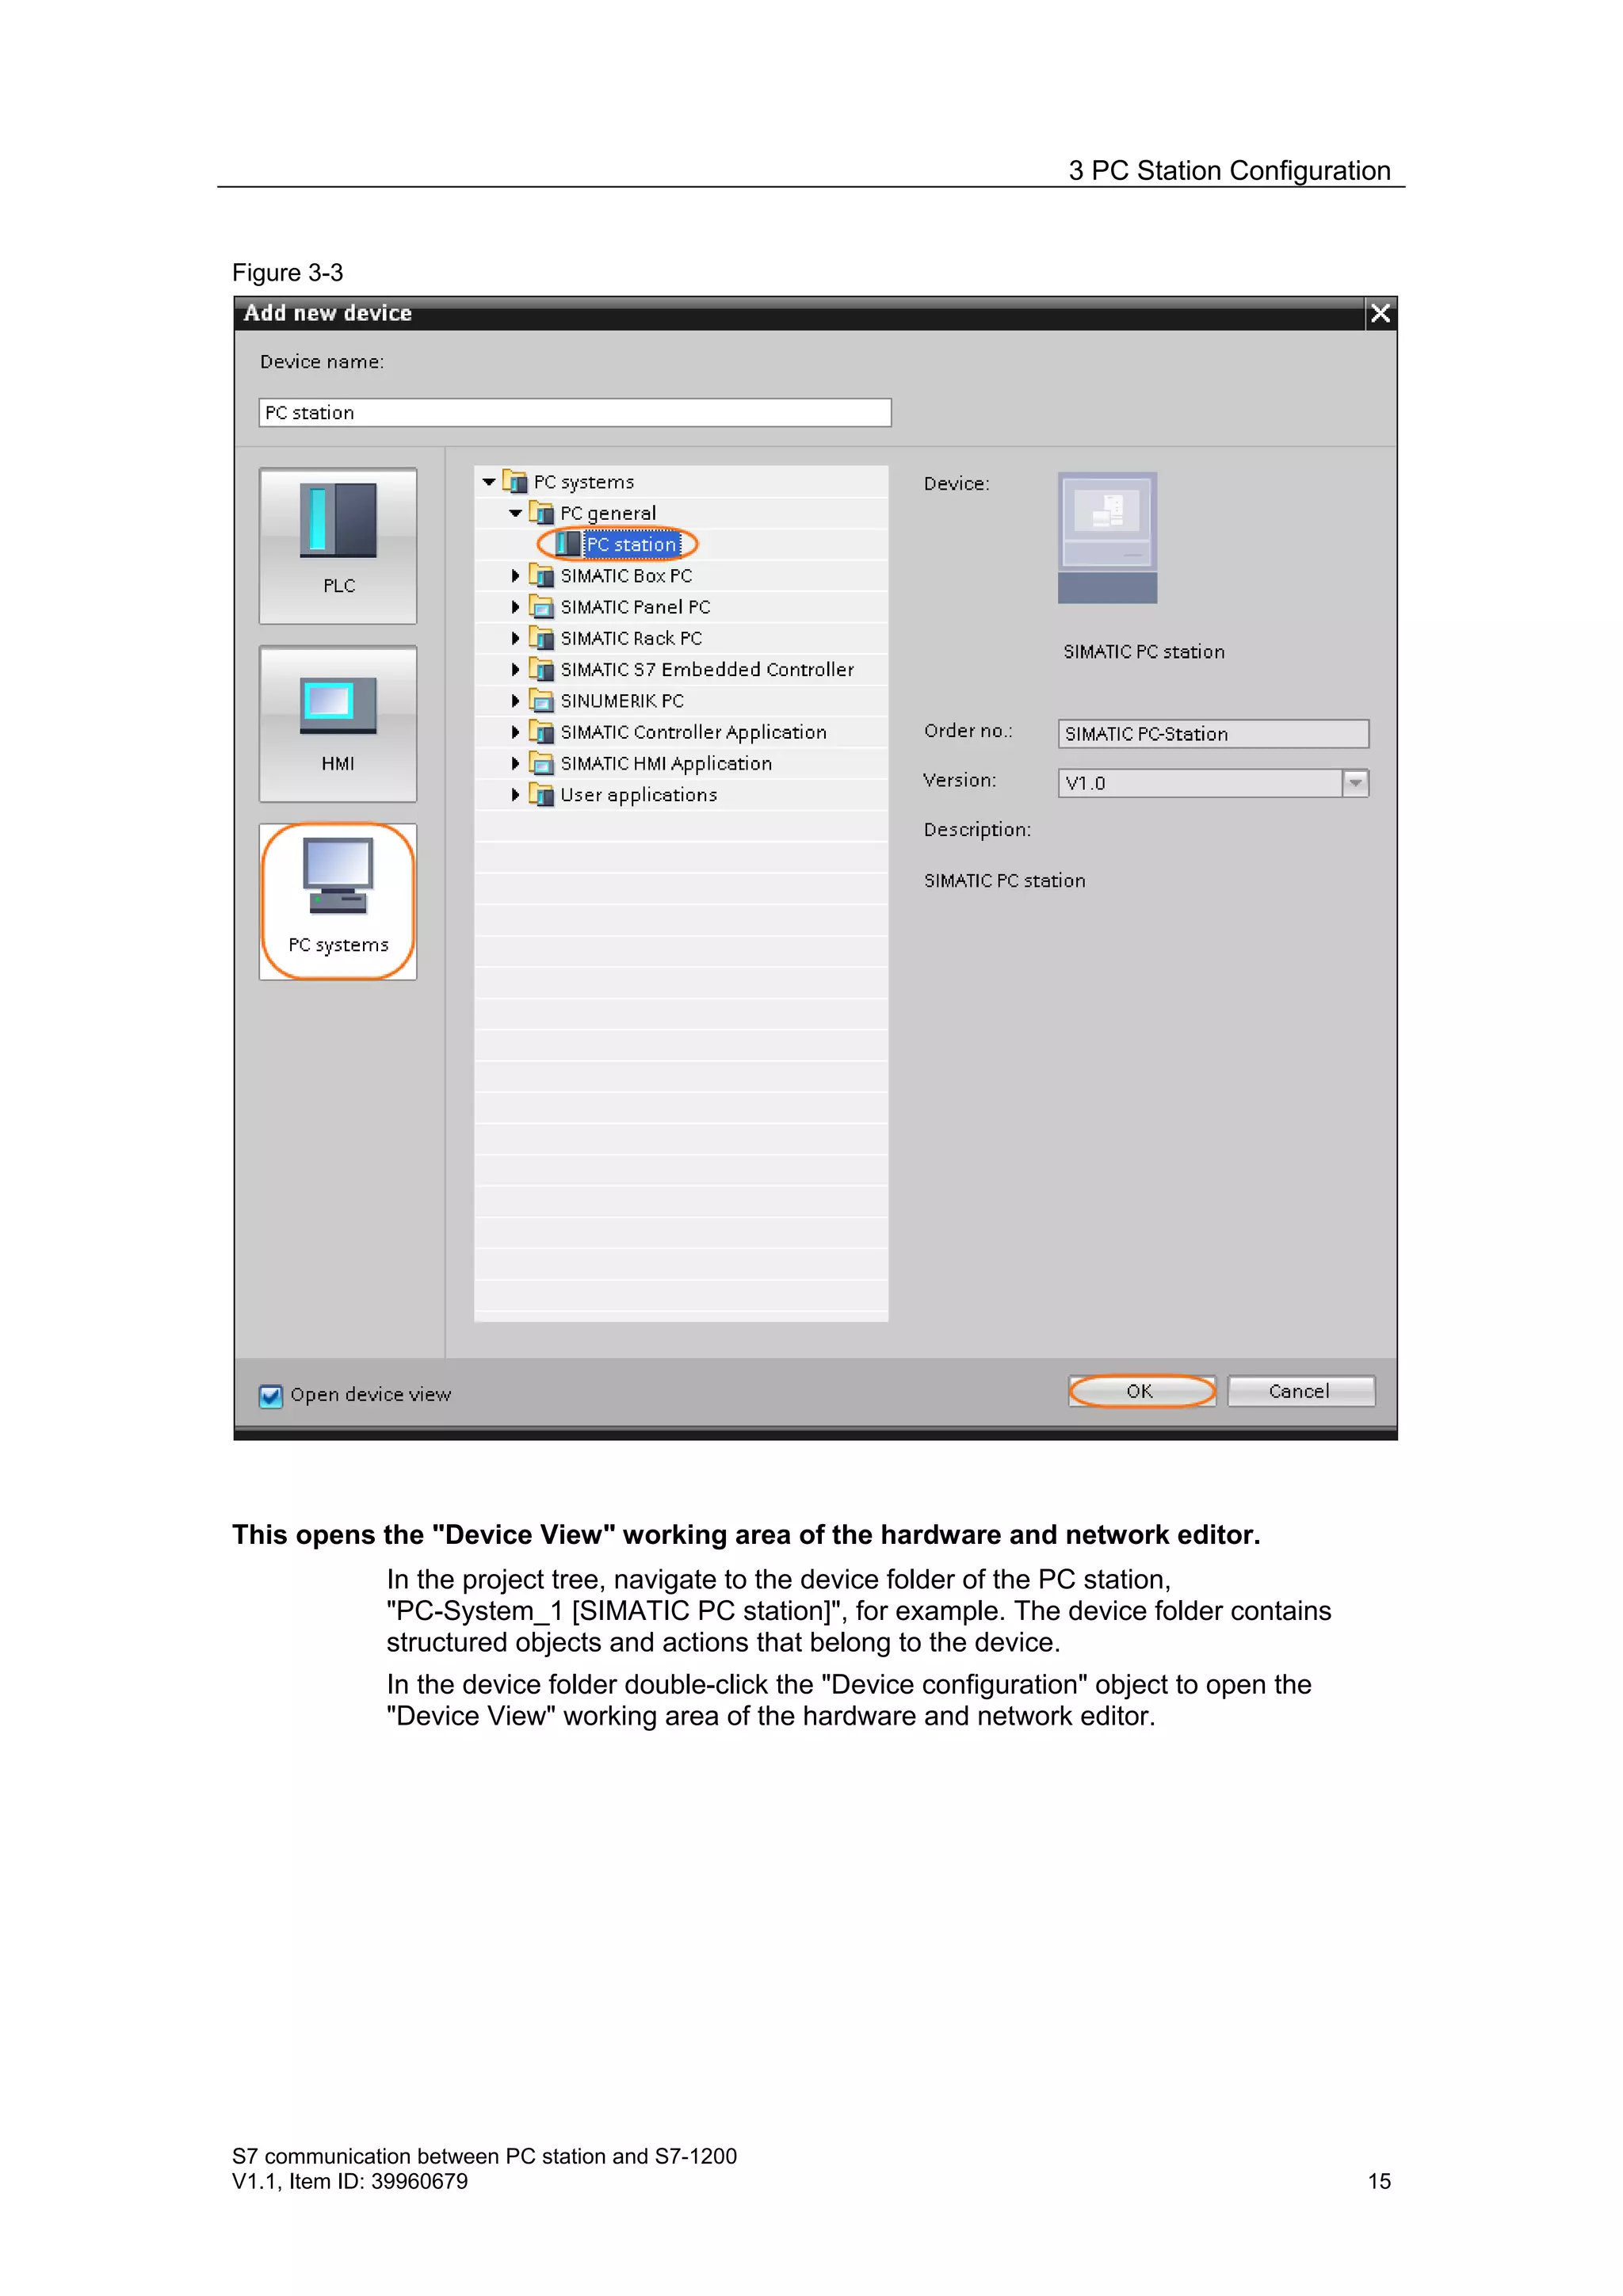The image size is (1623, 2296).
Task: Expand the SIMATIC Panel PC node
Action: [515, 607]
